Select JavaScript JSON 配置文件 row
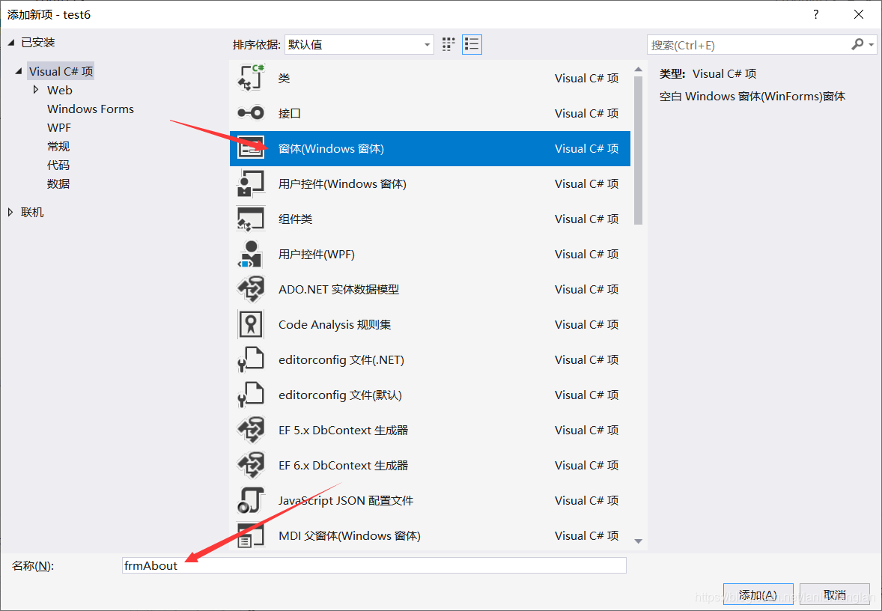The image size is (882, 611). click(430, 501)
